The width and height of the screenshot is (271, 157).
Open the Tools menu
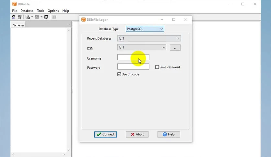tap(41, 11)
